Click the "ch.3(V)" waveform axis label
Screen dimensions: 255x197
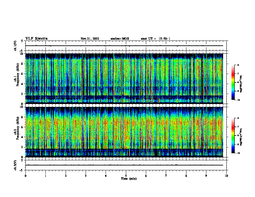click(x=15, y=165)
